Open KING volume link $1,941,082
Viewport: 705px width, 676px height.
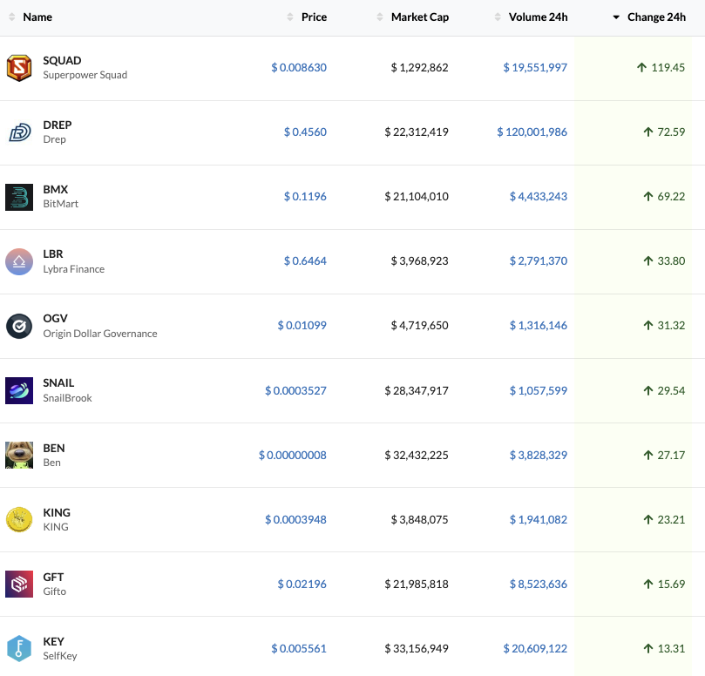[x=539, y=519]
